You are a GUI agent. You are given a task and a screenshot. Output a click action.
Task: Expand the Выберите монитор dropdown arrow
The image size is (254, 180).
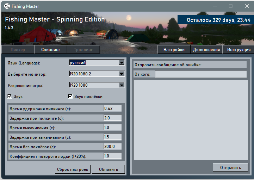[x=122, y=74]
